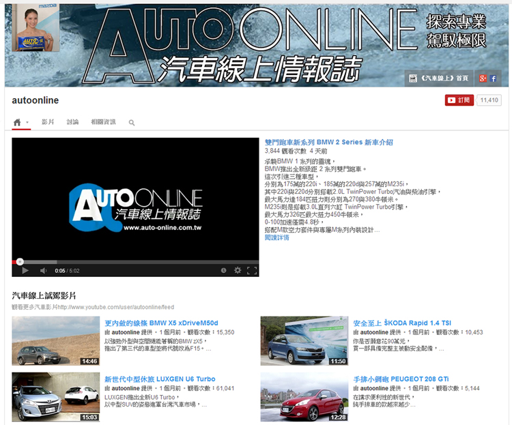Open the BMW X5 xDriveM50d video thumbnail

pyautogui.click(x=56, y=341)
